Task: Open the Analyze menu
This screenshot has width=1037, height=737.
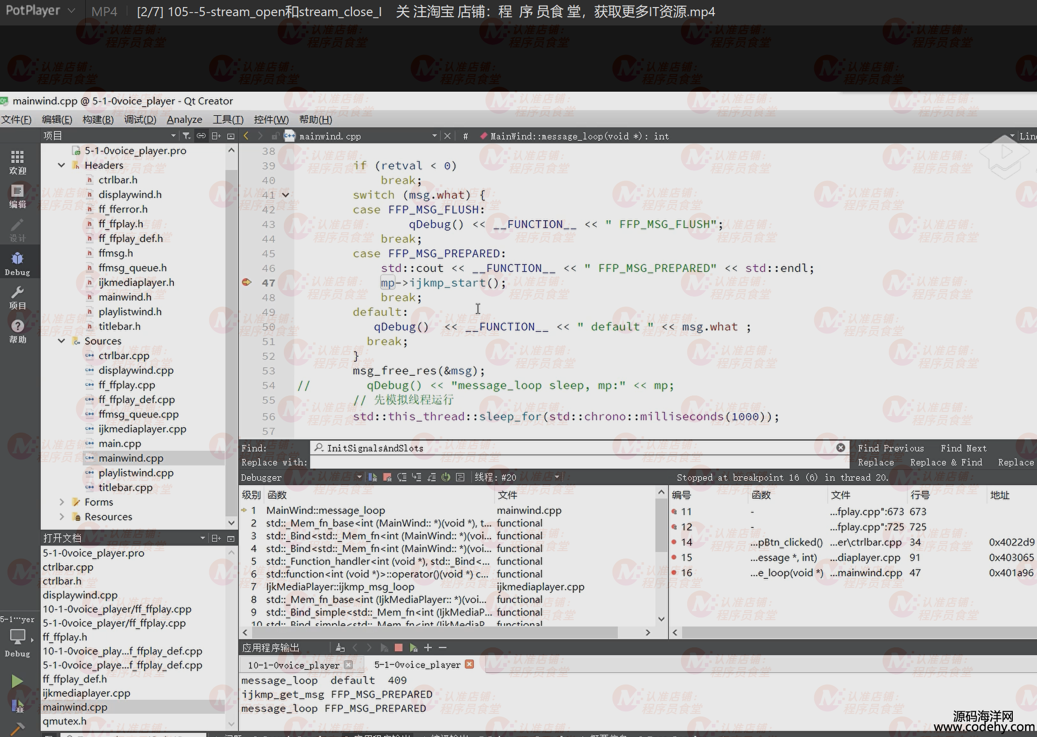Action: tap(185, 119)
